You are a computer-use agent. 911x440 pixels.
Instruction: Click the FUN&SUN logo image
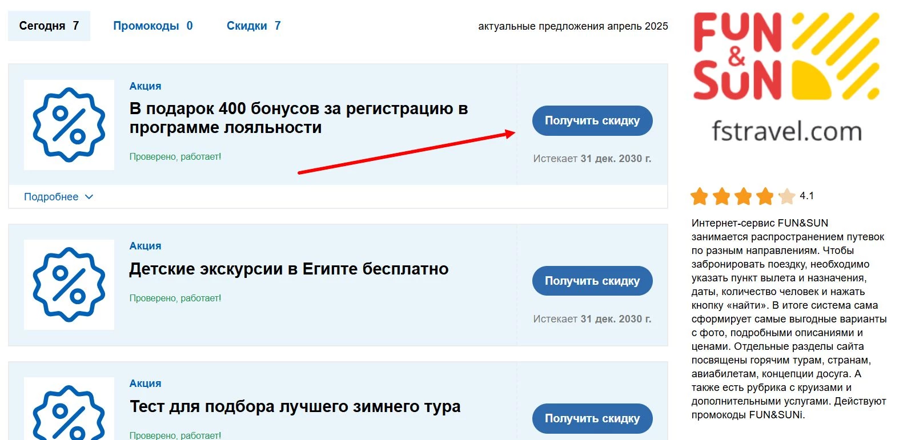[x=786, y=56]
